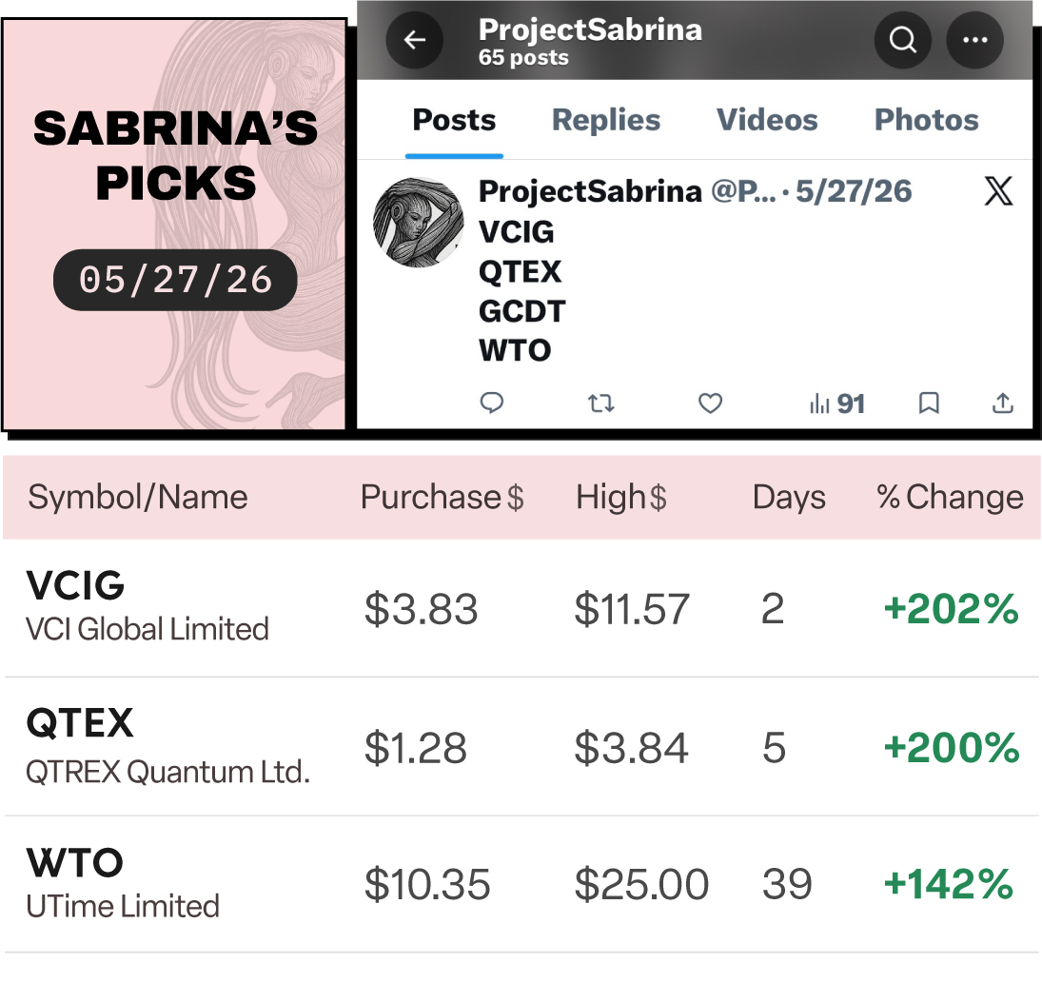Open the ProjectSabrina username link in post

589,191
